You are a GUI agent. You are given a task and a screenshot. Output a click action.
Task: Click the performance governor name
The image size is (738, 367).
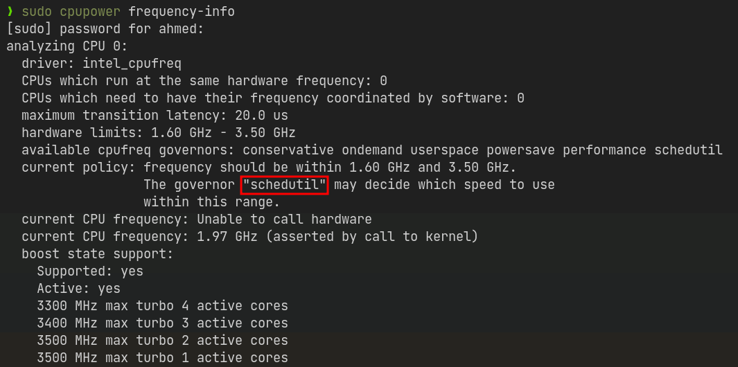604,150
